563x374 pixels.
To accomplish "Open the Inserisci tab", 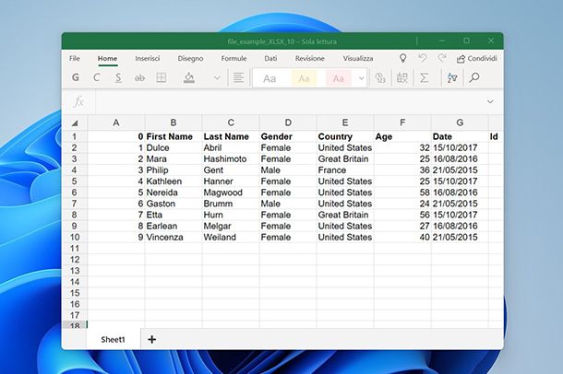I will tap(148, 58).
